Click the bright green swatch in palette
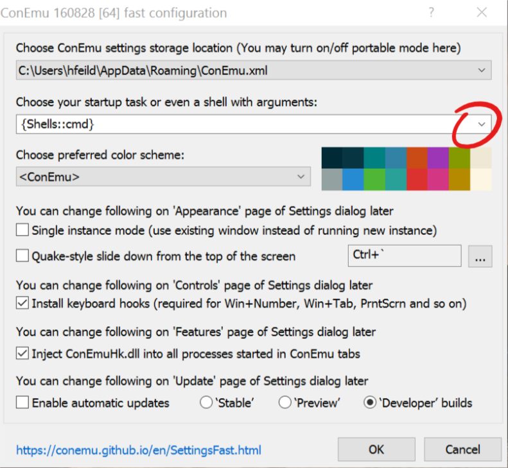This screenshot has height=468, width=508. (374, 180)
